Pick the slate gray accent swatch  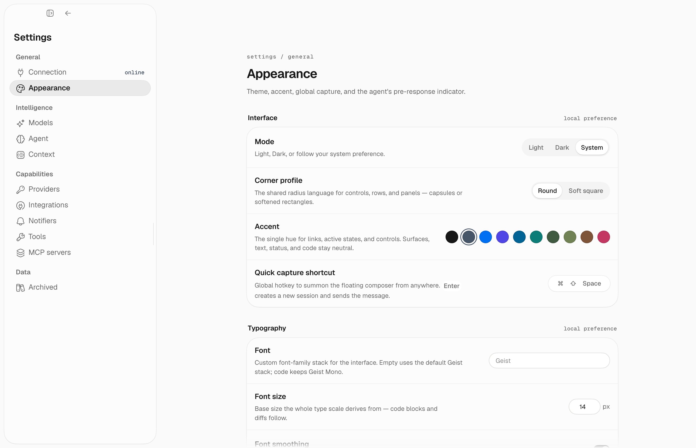click(468, 237)
